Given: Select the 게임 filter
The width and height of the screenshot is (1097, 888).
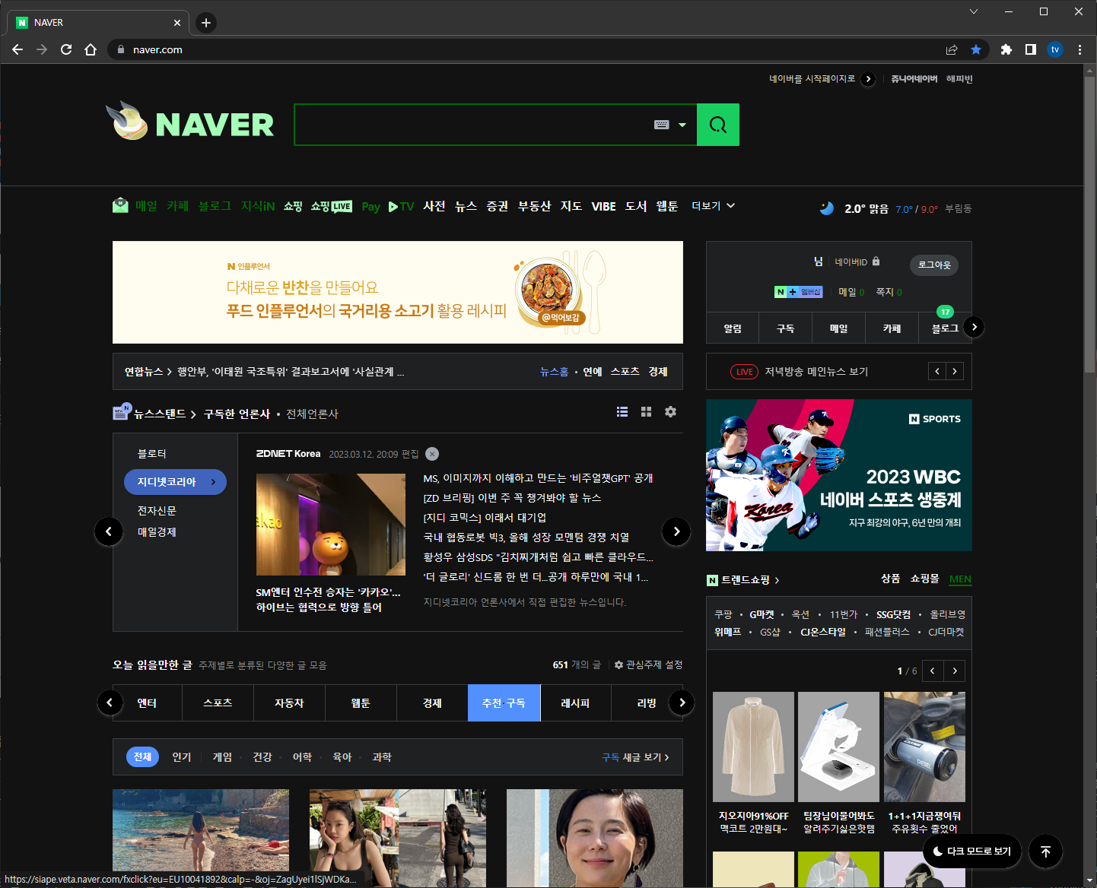Looking at the screenshot, I should 222,757.
